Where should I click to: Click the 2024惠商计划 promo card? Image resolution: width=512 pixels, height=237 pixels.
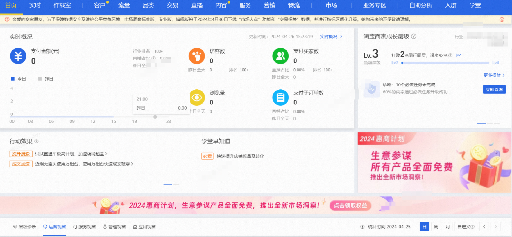tap(434, 162)
